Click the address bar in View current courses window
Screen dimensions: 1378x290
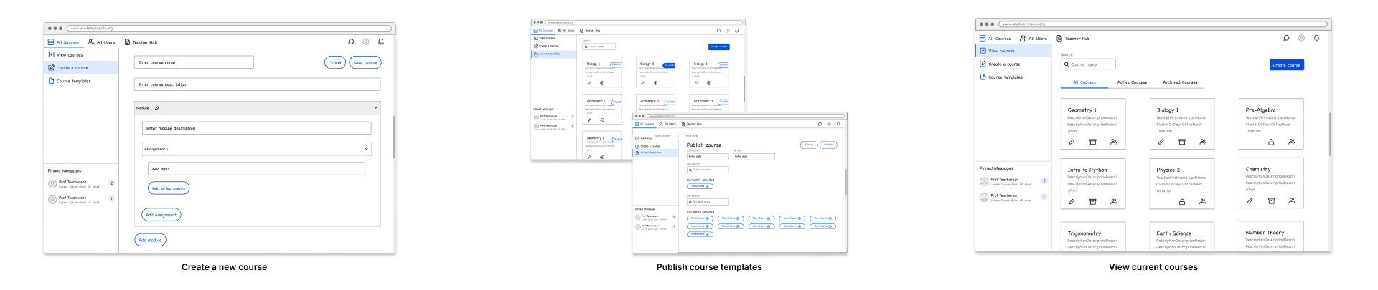point(1162,24)
